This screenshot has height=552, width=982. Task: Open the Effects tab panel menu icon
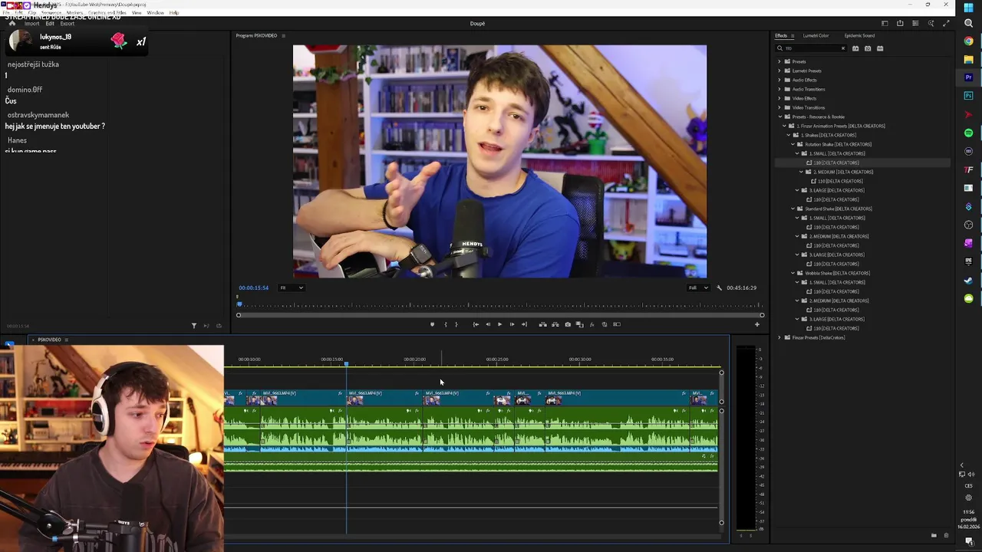click(x=793, y=35)
